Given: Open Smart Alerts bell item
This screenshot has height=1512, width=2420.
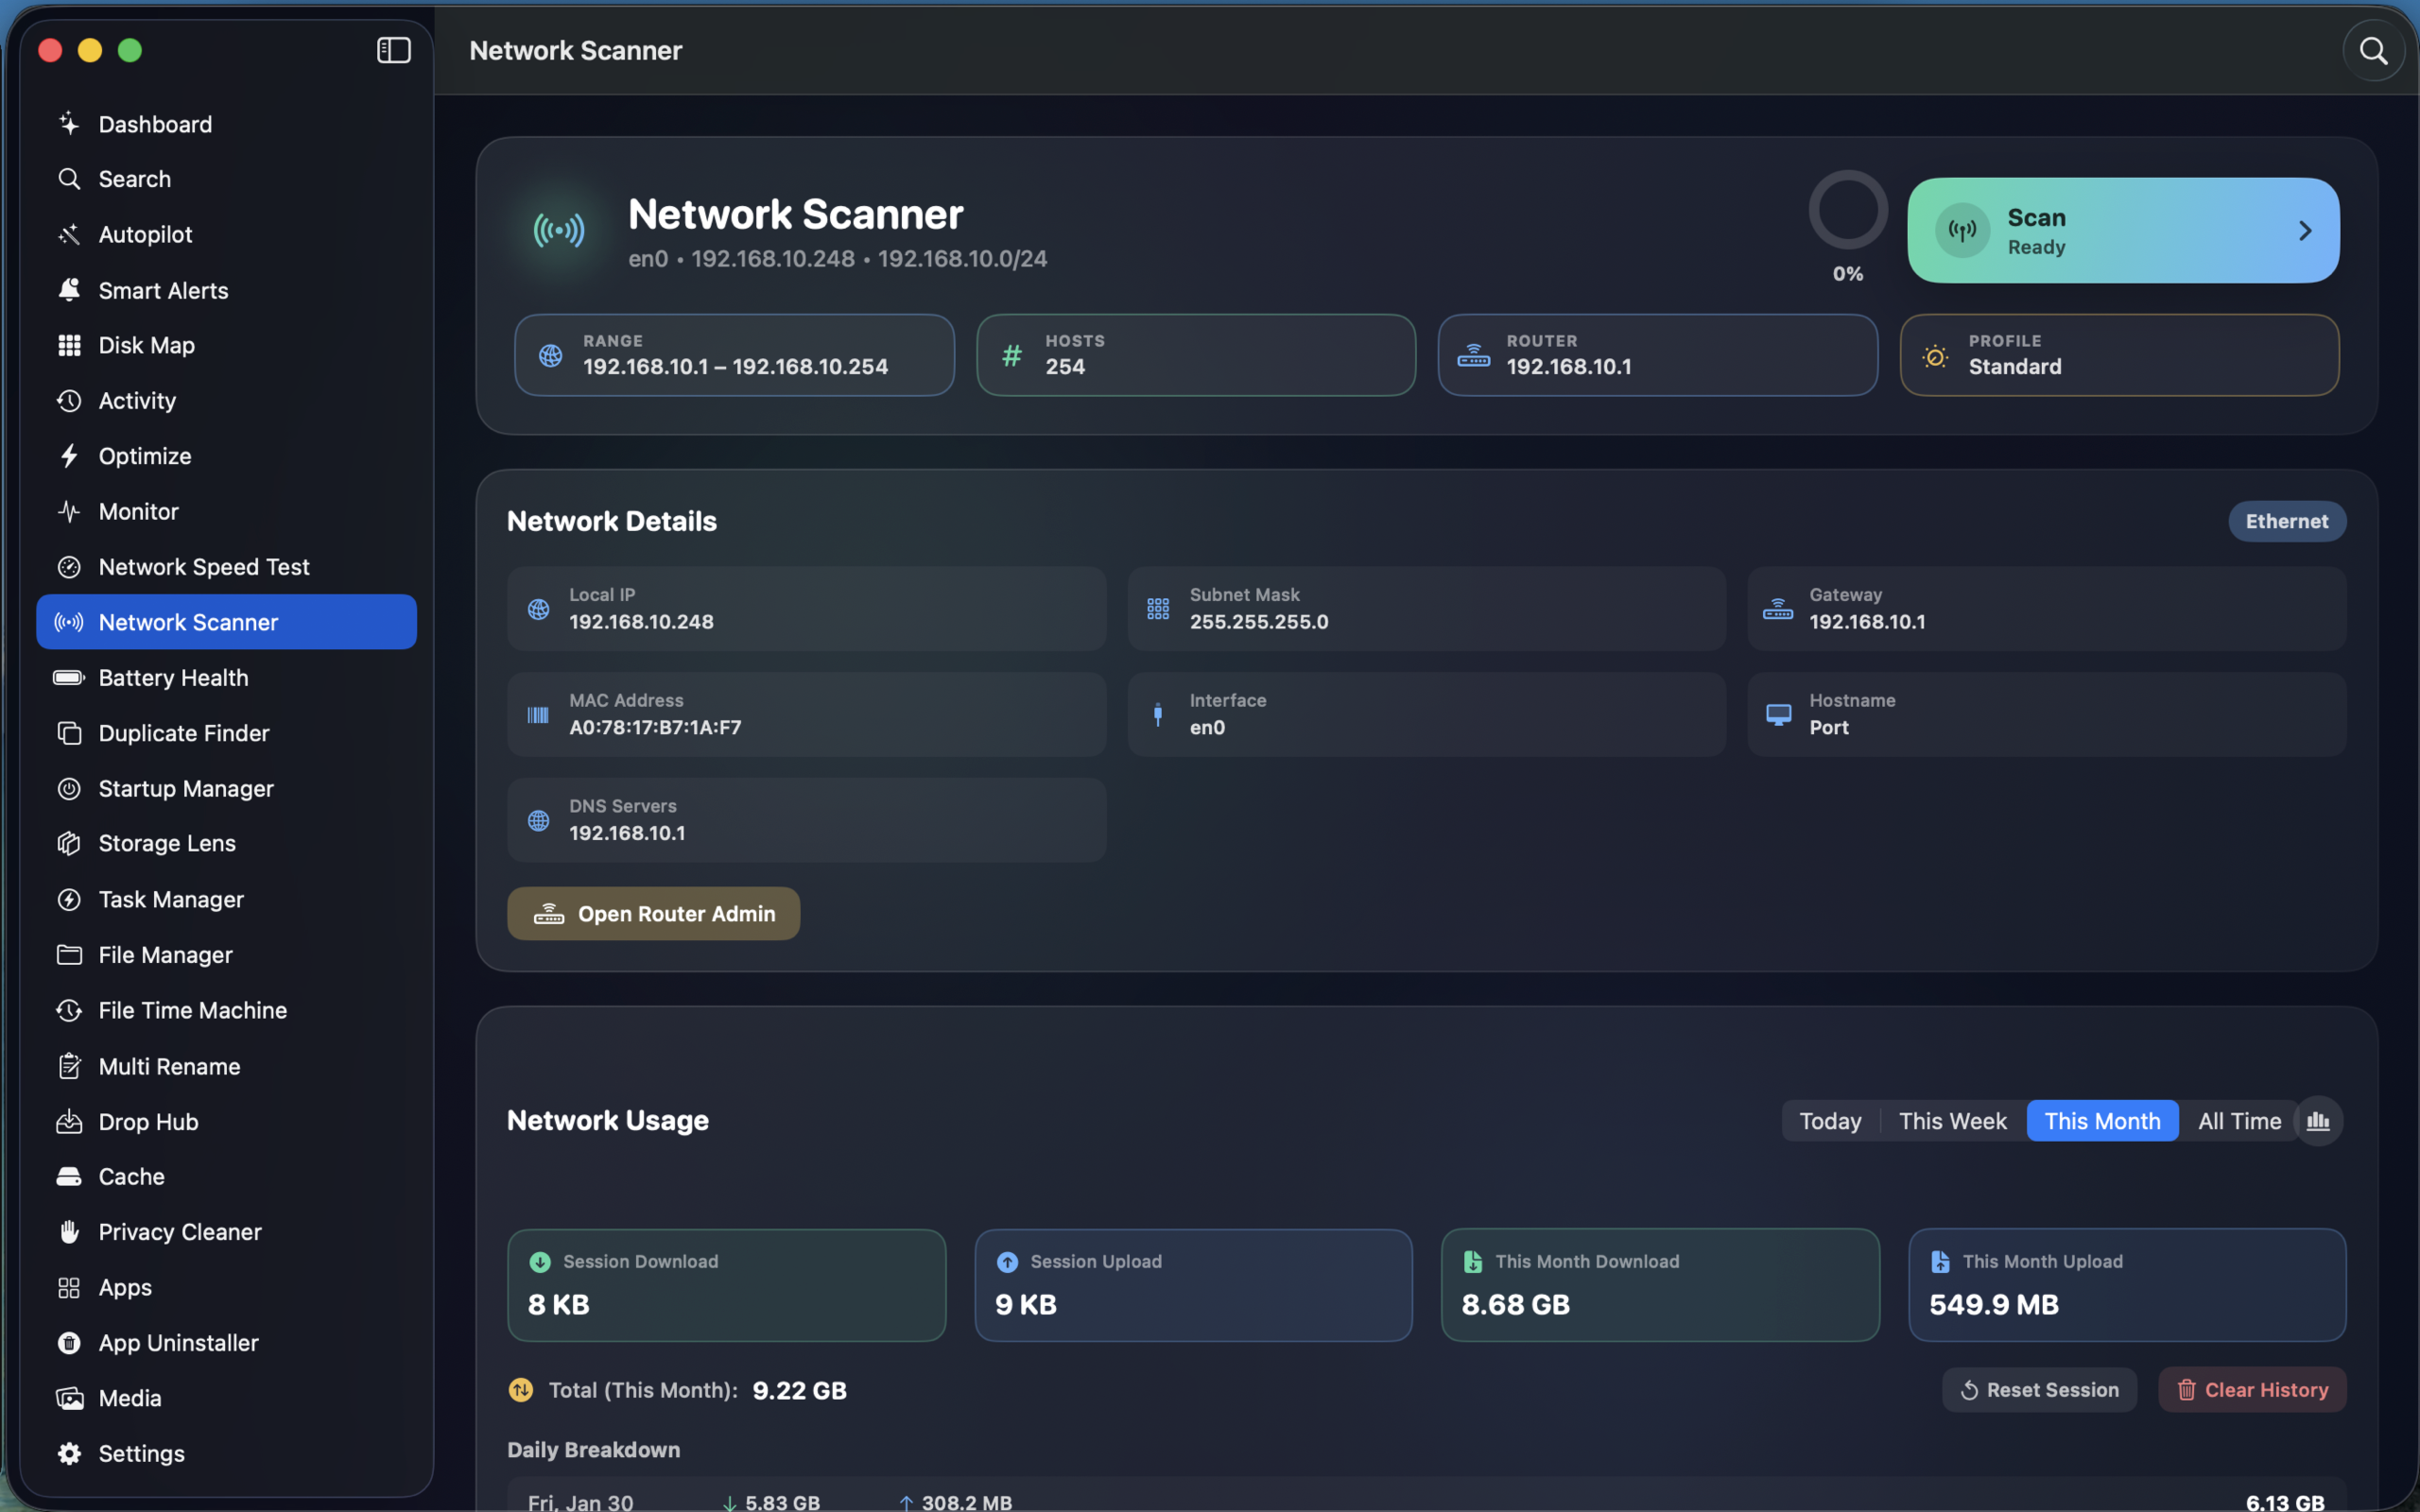Looking at the screenshot, I should click(x=226, y=290).
